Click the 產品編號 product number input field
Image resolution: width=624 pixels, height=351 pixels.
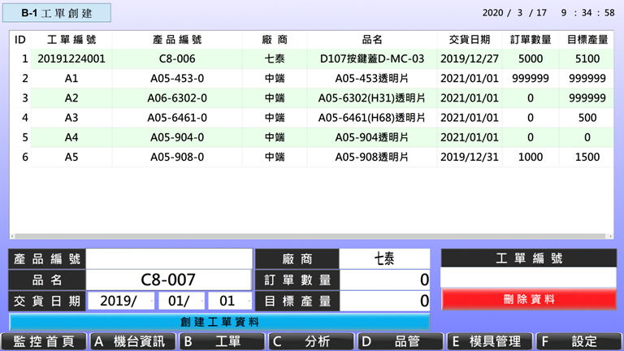[x=169, y=259]
